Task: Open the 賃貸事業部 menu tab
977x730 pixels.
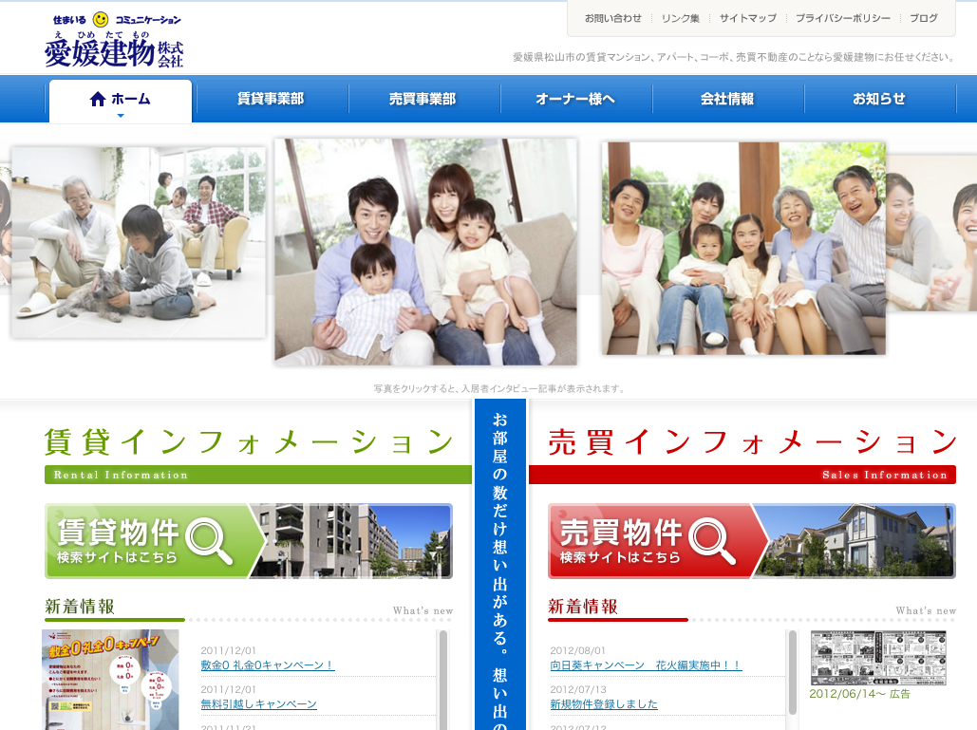Action: (271, 99)
